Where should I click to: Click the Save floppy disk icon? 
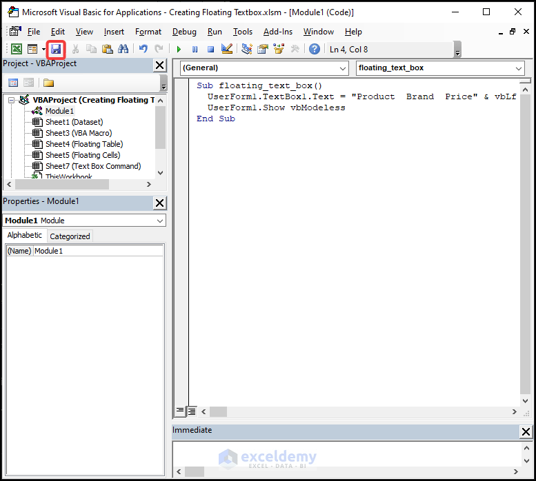pyautogui.click(x=56, y=49)
